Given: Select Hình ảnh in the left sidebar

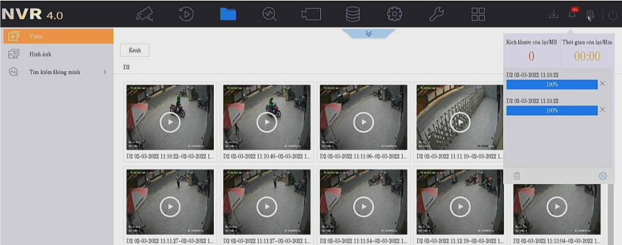Looking at the screenshot, I should click(x=41, y=54).
